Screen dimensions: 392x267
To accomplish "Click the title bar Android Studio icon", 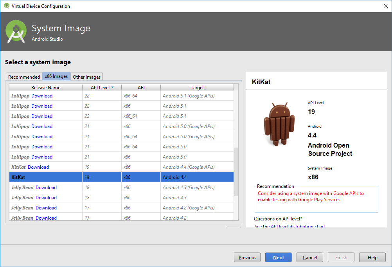I will [7, 6].
